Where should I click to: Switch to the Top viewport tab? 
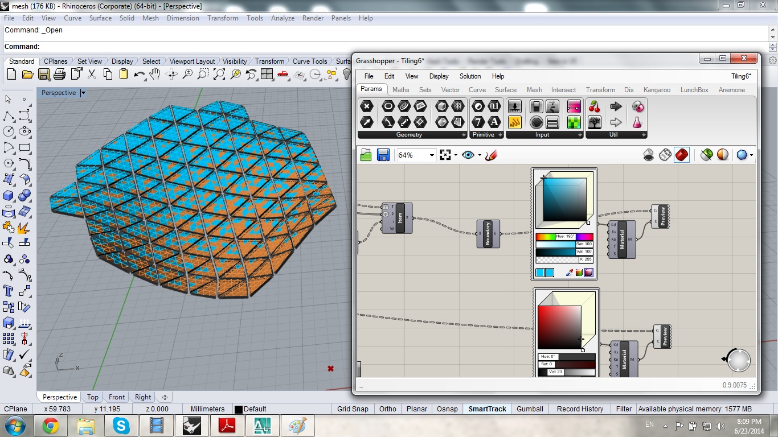[93, 397]
